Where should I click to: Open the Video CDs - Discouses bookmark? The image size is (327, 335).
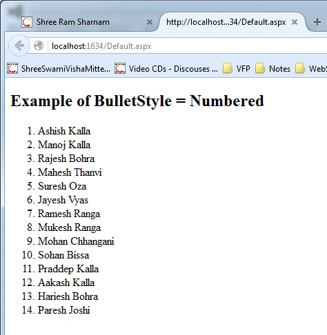166,69
